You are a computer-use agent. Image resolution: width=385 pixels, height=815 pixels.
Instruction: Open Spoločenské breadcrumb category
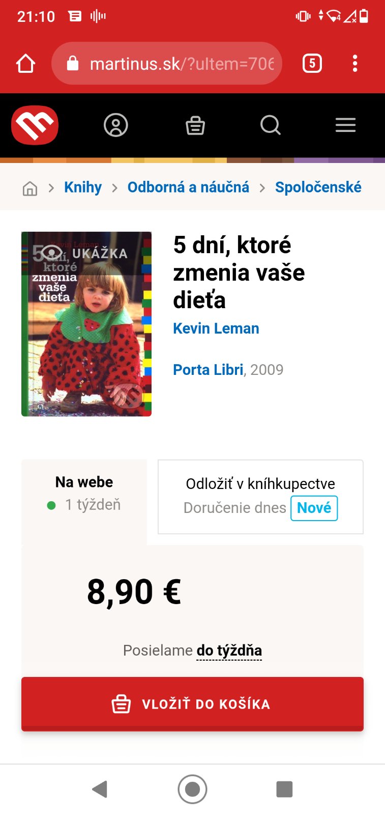[318, 187]
